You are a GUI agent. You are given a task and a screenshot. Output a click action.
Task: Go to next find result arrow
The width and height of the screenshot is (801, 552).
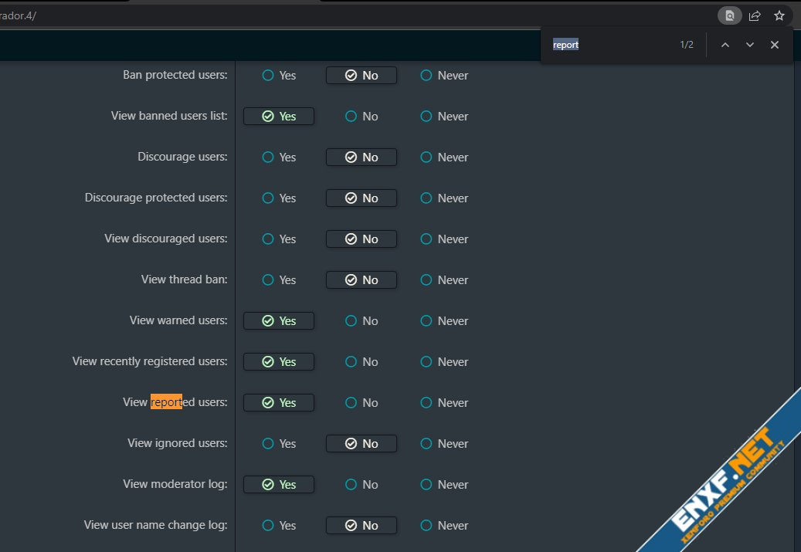pos(749,45)
